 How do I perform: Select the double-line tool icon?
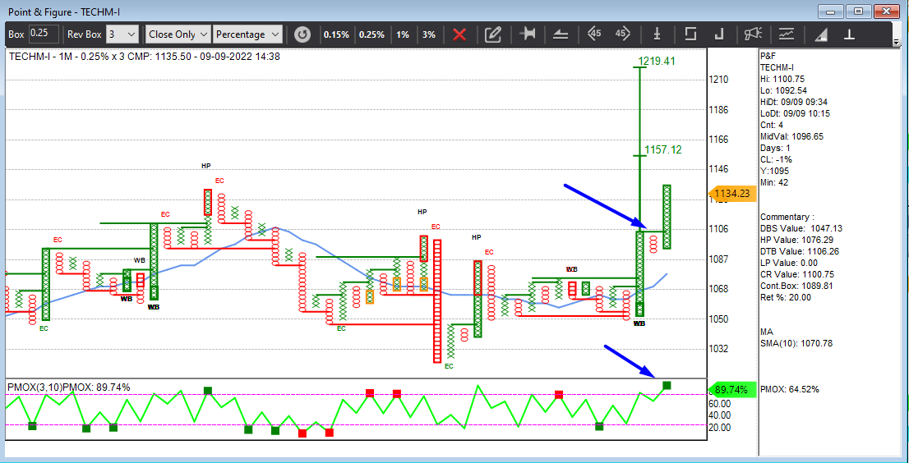pos(560,34)
